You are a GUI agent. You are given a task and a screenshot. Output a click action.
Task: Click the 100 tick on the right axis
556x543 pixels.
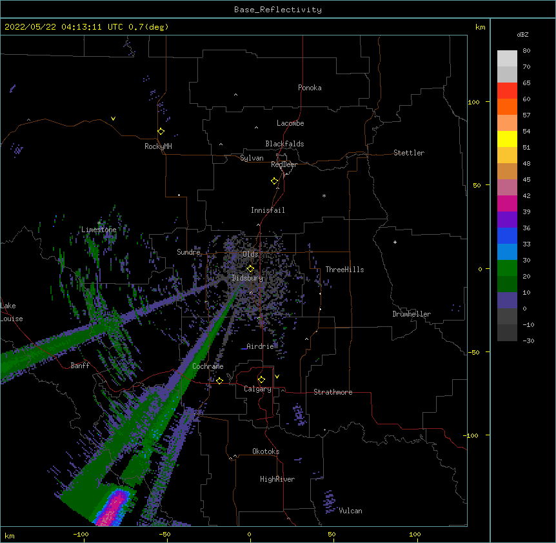tap(473, 102)
